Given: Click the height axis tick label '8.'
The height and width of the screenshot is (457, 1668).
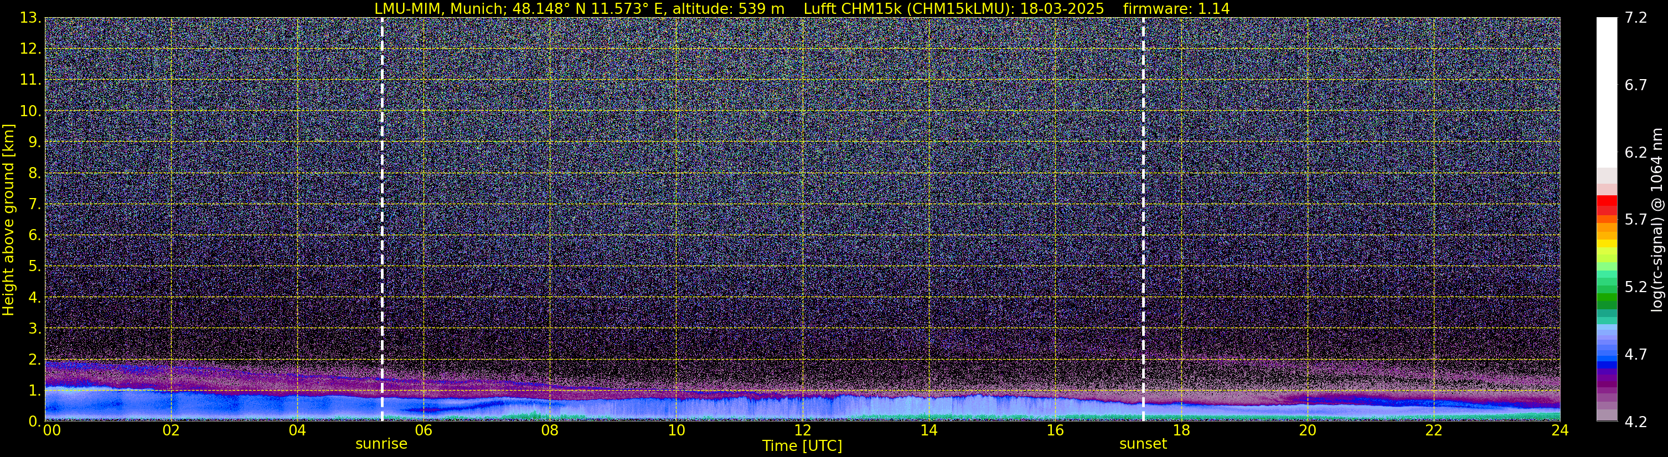Looking at the screenshot, I should point(34,173).
